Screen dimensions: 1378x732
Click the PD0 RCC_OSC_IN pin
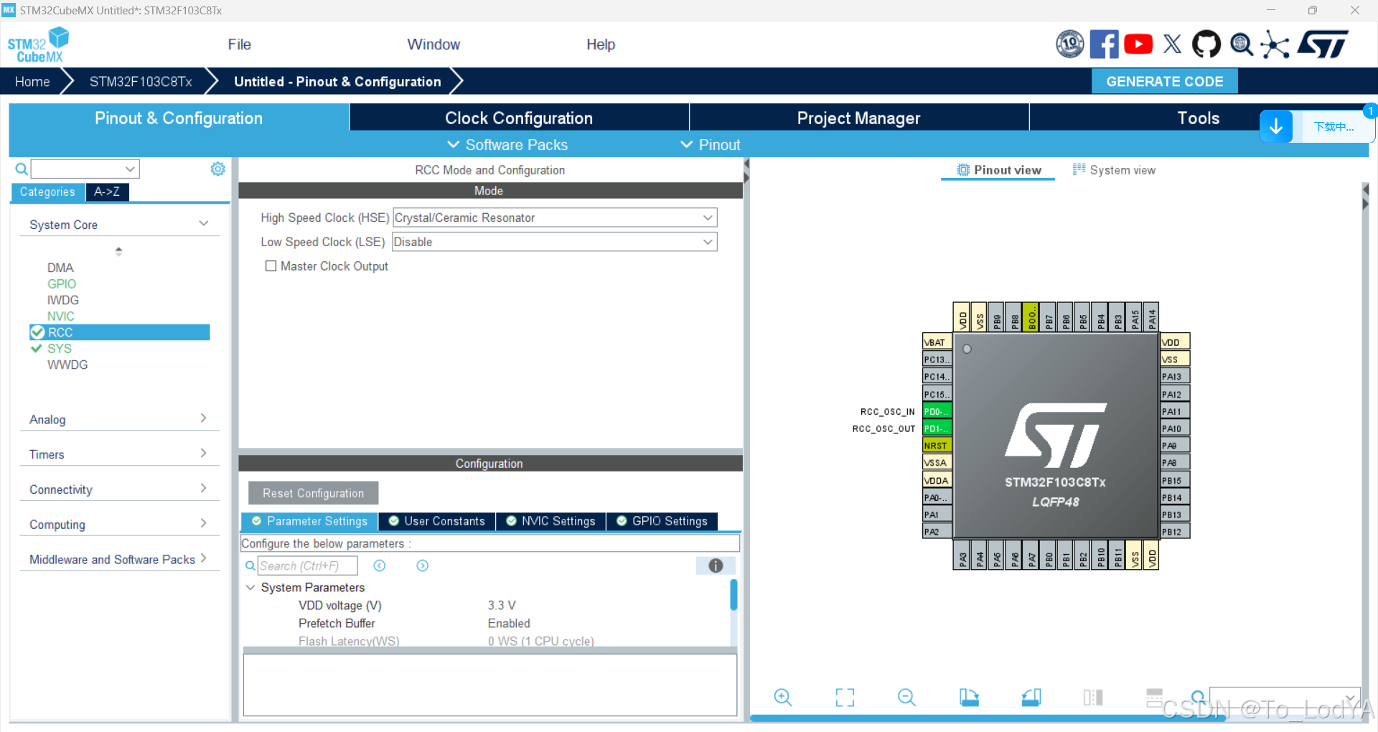coord(937,411)
